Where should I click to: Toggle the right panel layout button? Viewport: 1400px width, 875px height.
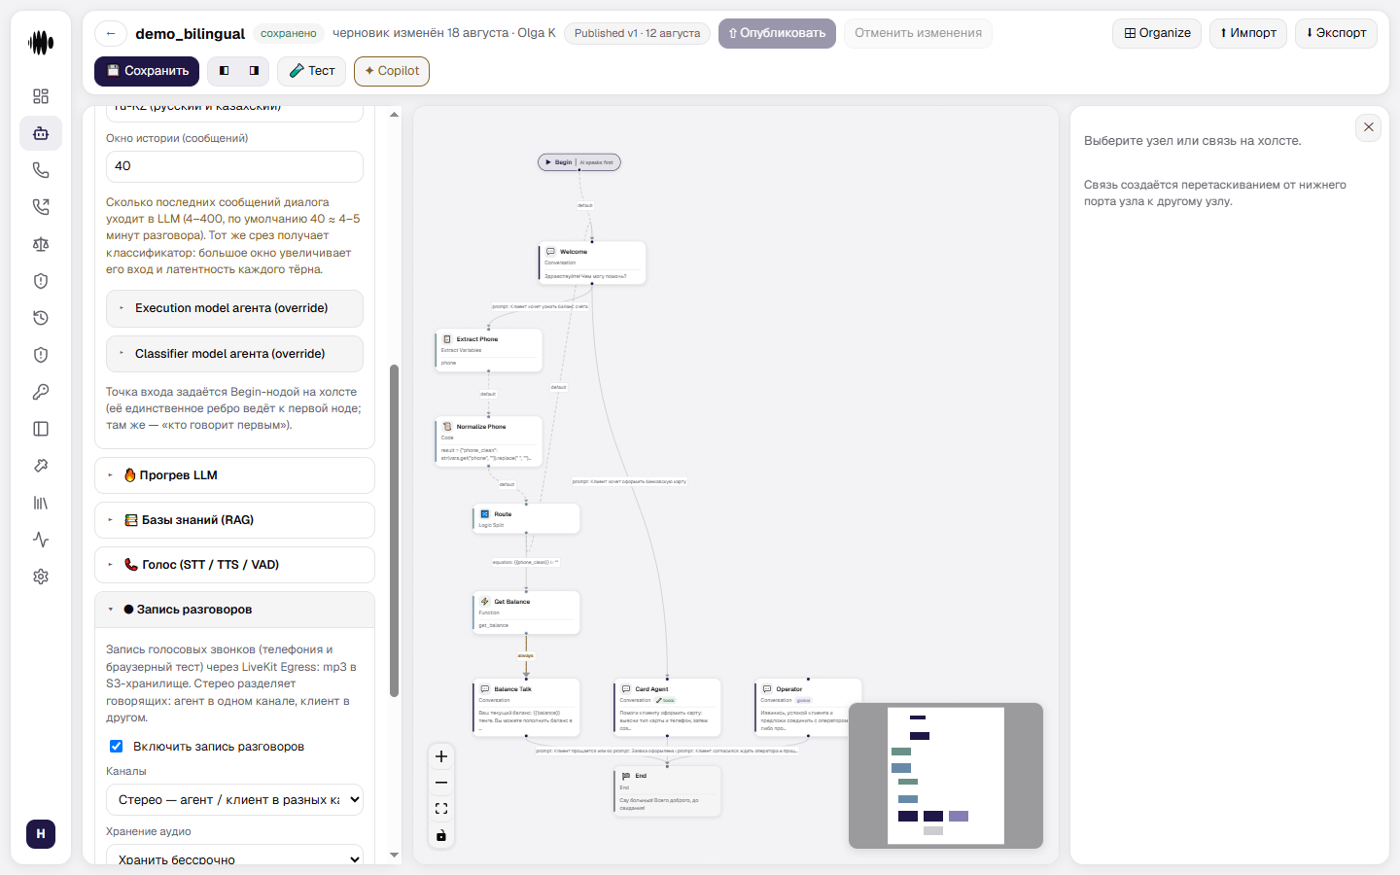254,71
